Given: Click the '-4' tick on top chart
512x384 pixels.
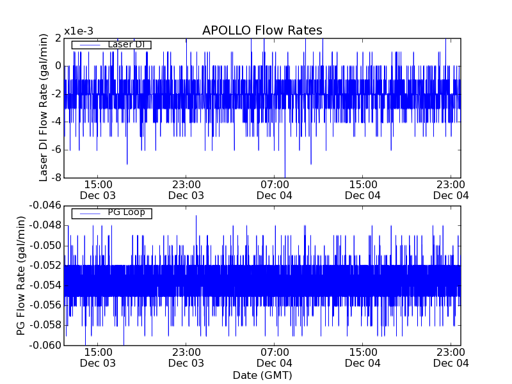Looking at the screenshot, I should [x=56, y=122].
